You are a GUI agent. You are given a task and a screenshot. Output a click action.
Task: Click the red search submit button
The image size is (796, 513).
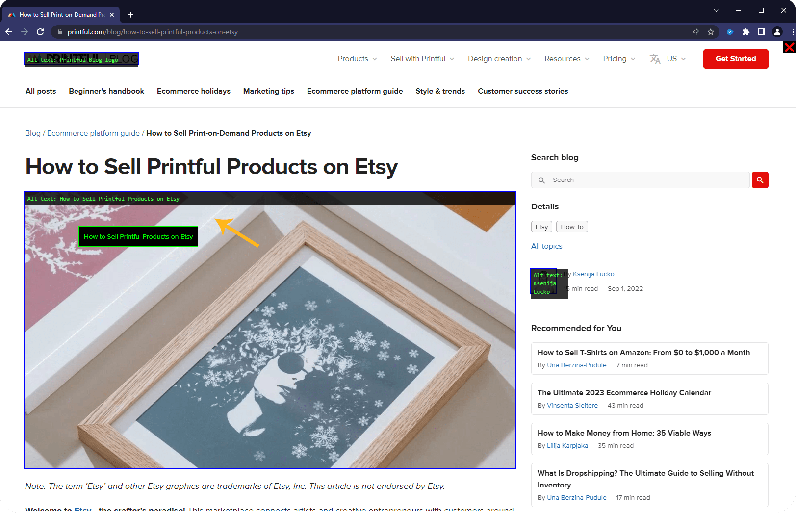click(x=760, y=180)
